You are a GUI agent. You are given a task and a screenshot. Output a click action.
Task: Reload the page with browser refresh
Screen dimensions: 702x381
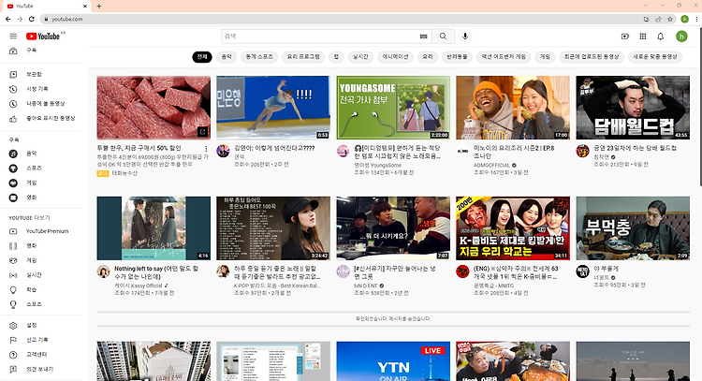[x=31, y=20]
